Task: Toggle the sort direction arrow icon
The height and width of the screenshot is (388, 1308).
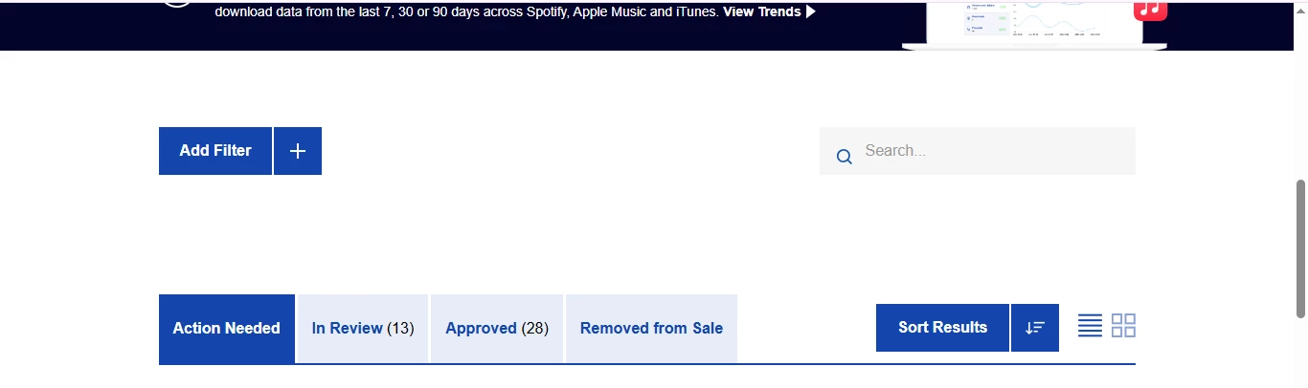Action: [x=1035, y=328]
